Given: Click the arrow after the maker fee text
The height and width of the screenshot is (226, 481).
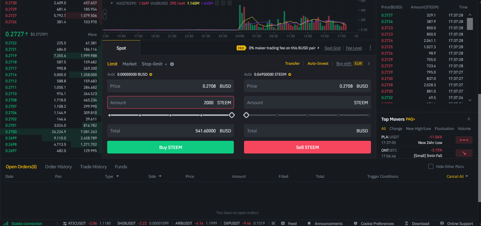Looking at the screenshot, I should (x=318, y=48).
